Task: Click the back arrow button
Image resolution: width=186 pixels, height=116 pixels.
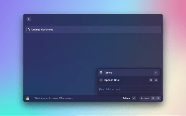Action: tap(29, 19)
